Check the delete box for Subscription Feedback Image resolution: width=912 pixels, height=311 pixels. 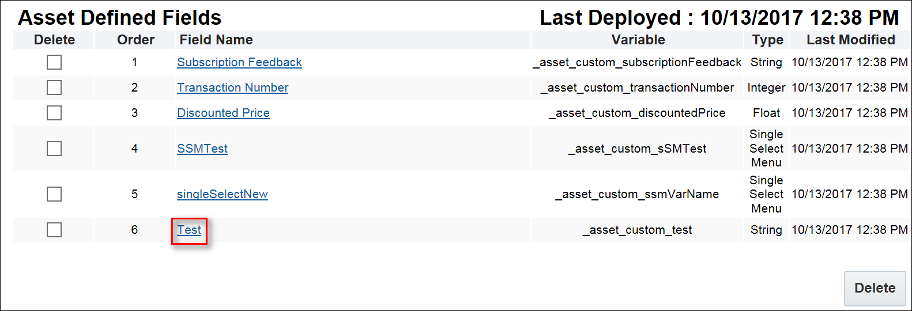[54, 62]
